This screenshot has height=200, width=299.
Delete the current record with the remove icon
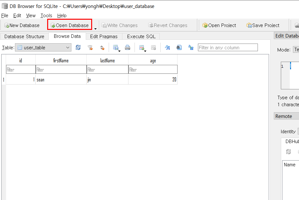click(153, 47)
